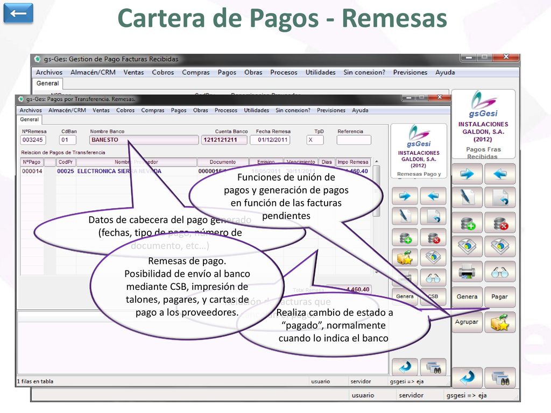Screen dimensions: 551x413
Task: Click the blue return arrow in Pagos por Transferencia window
Action: pos(405,367)
